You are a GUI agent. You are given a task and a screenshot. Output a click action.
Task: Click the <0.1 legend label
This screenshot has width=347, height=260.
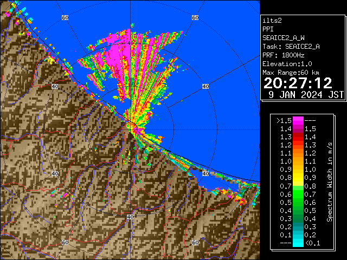click(312, 243)
